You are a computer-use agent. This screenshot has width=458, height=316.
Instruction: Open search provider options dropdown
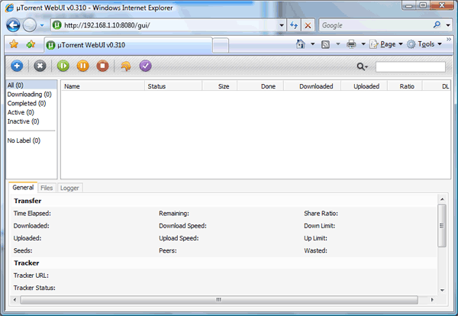coord(448,25)
